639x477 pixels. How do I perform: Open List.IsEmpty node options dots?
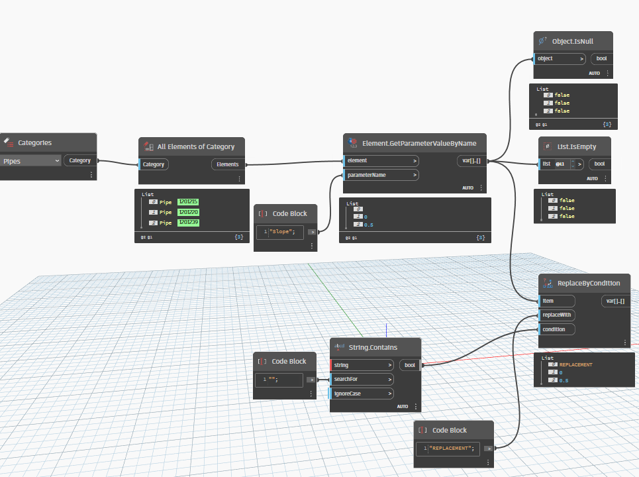tap(605, 178)
